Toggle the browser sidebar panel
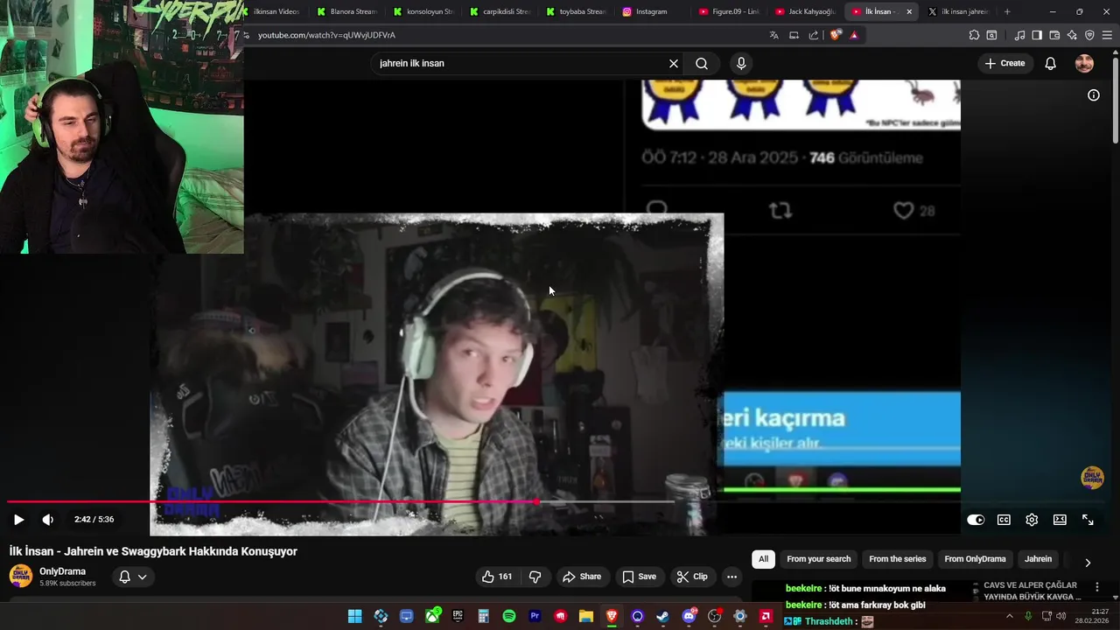This screenshot has width=1120, height=630. 1037,35
